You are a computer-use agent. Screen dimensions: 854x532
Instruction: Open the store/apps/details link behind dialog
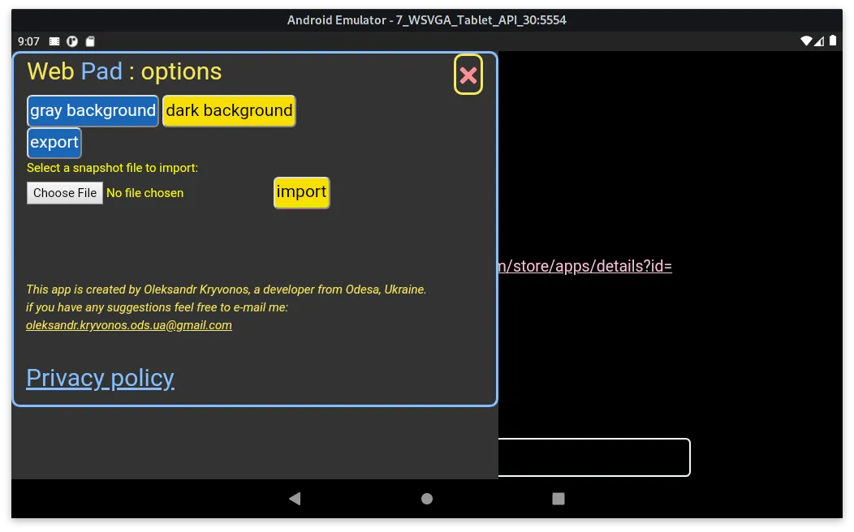click(585, 266)
